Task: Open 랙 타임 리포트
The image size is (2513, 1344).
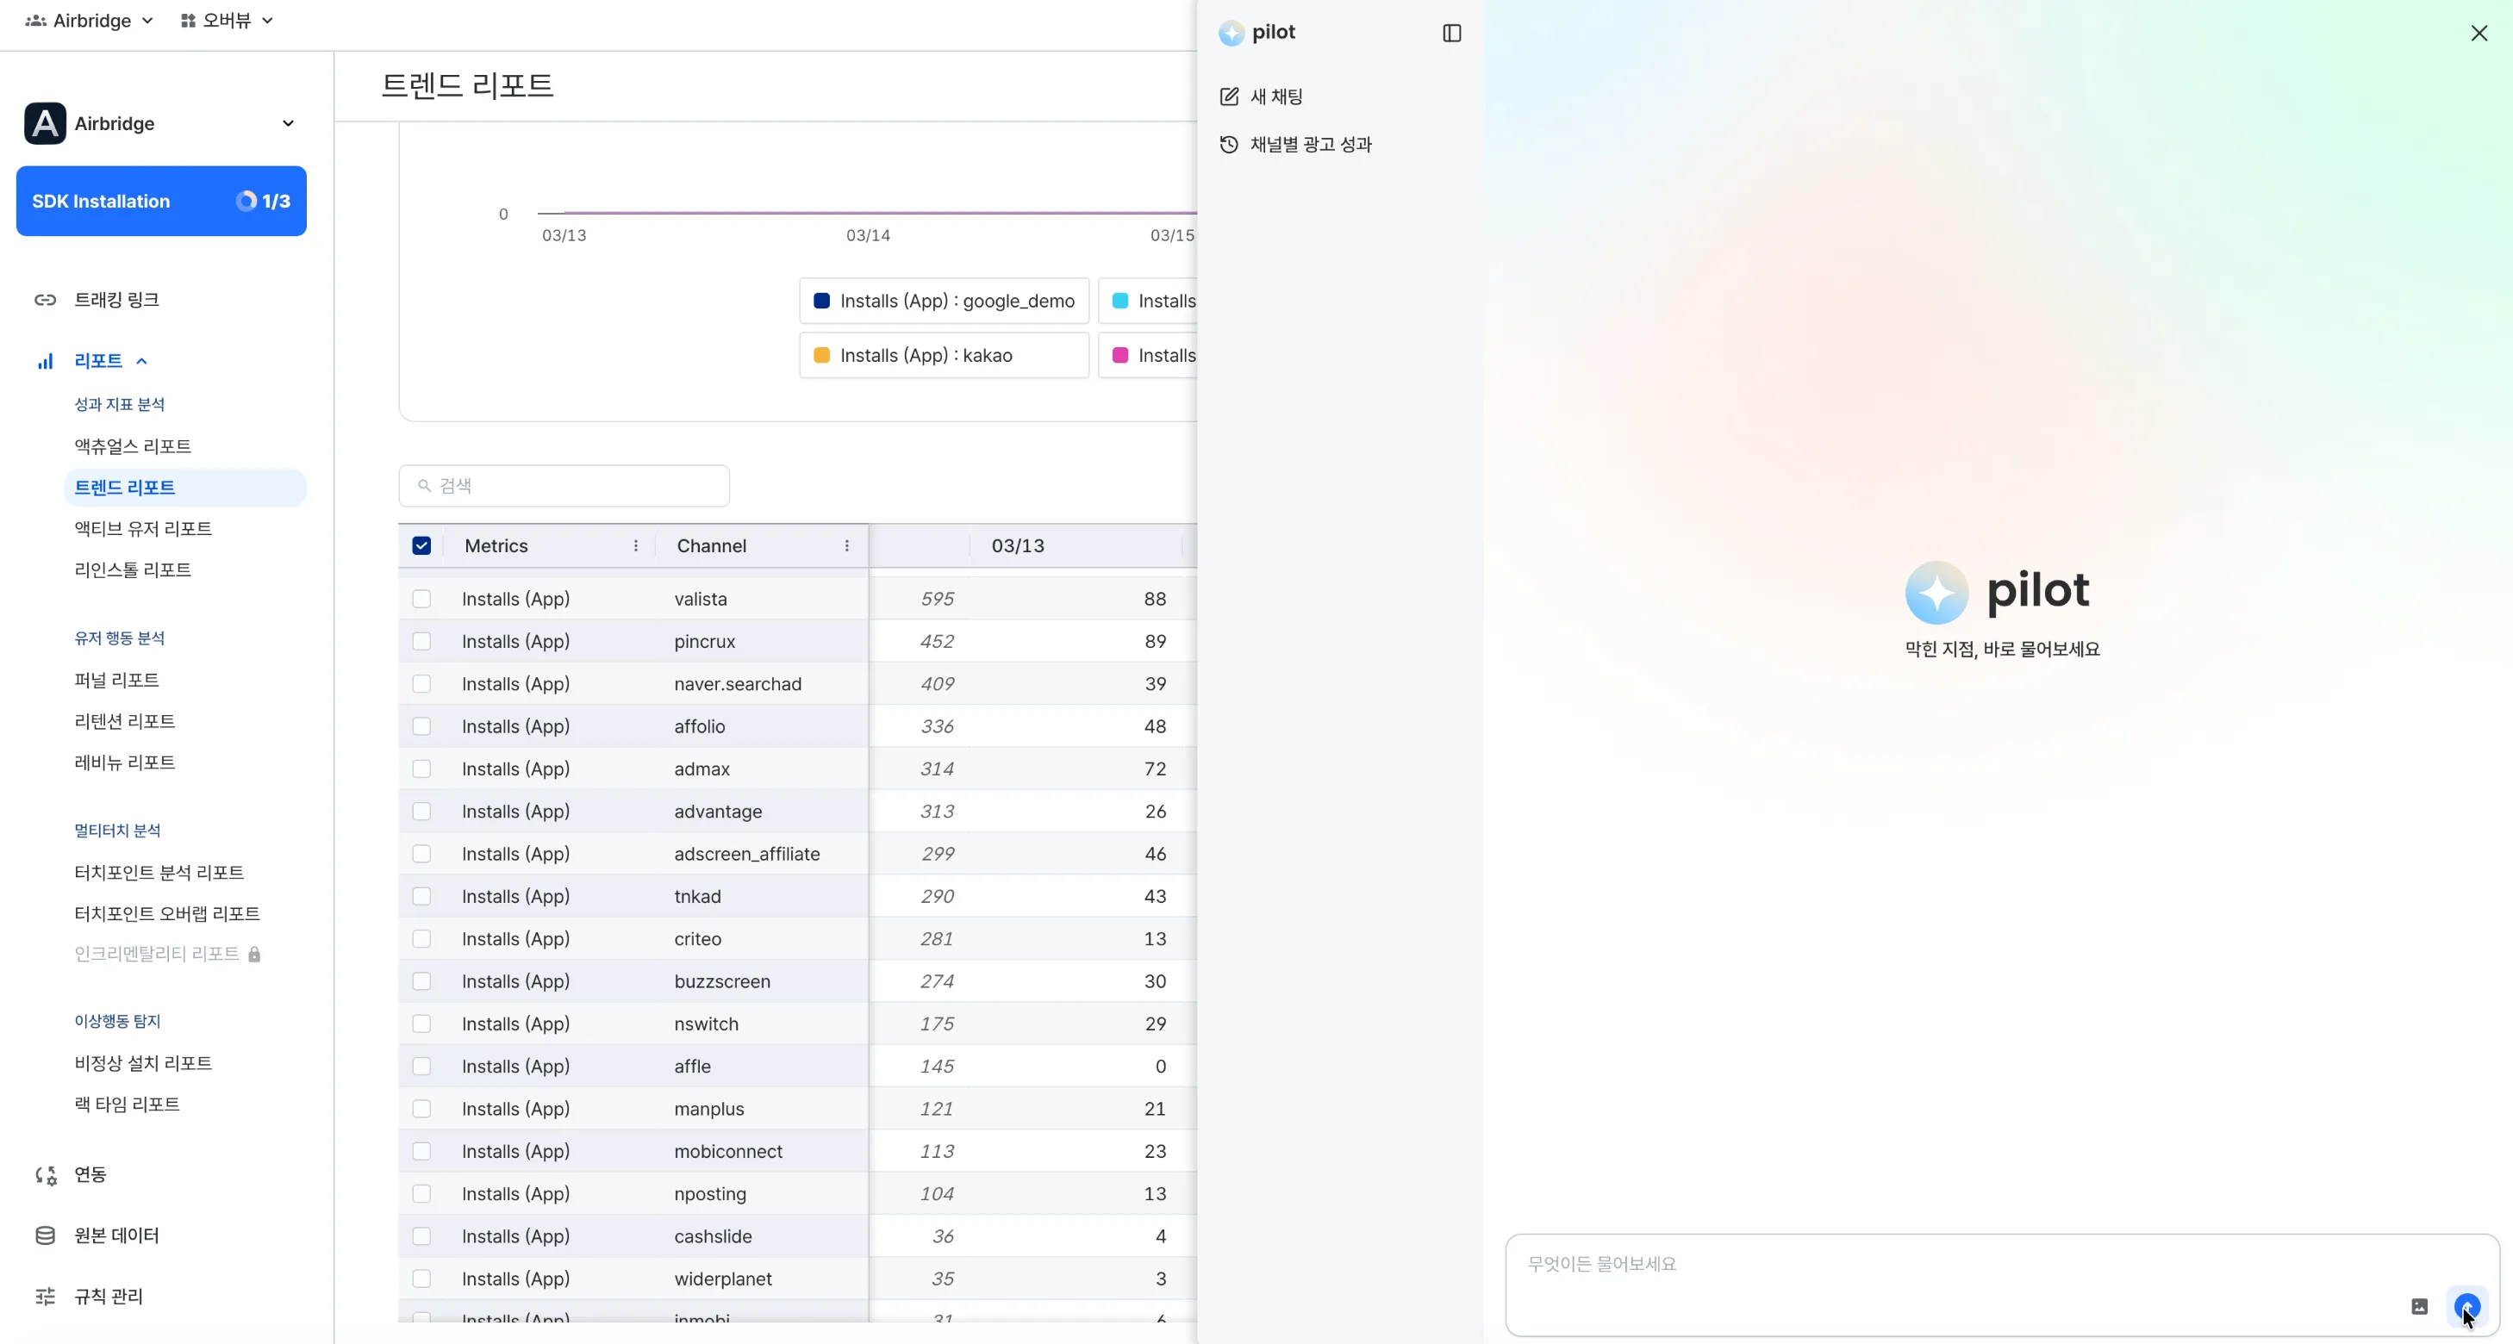Action: coord(127,1104)
